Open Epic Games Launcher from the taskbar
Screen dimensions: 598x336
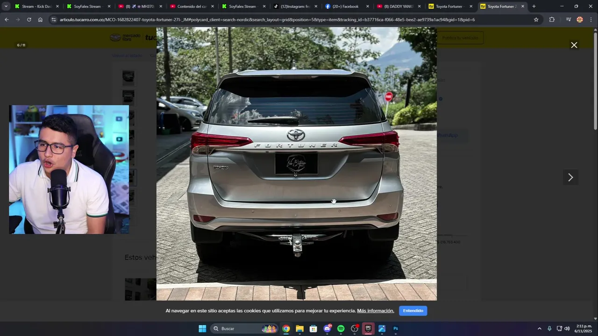tap(368, 329)
